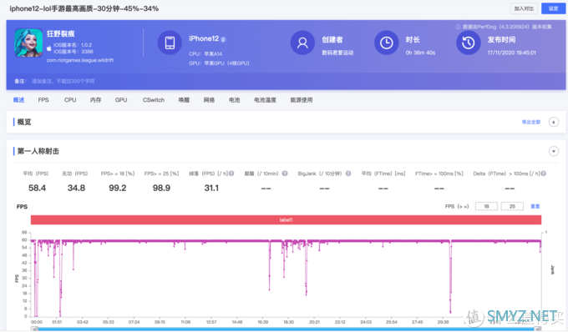Click the 重置 reset link by FPS thresholds
The image size is (568, 332).
pos(535,207)
